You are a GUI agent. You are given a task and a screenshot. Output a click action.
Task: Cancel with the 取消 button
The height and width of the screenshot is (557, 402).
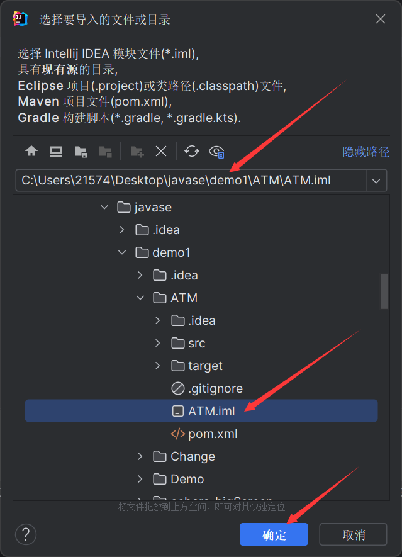pyautogui.click(x=354, y=534)
